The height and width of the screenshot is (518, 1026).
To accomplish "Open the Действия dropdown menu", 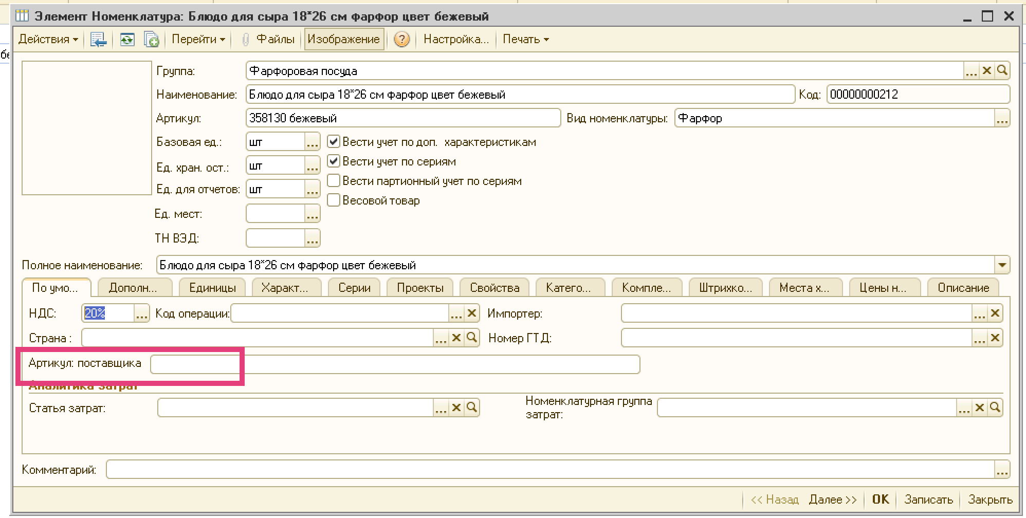I will pos(48,40).
